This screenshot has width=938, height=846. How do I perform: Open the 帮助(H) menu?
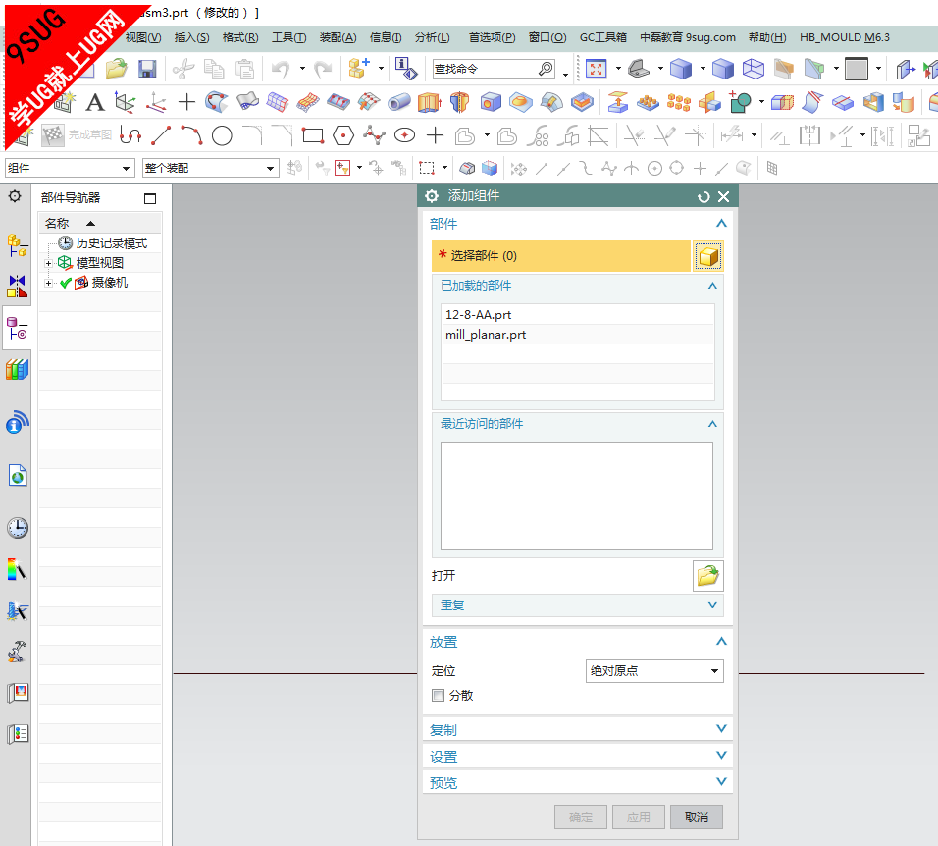pos(767,37)
